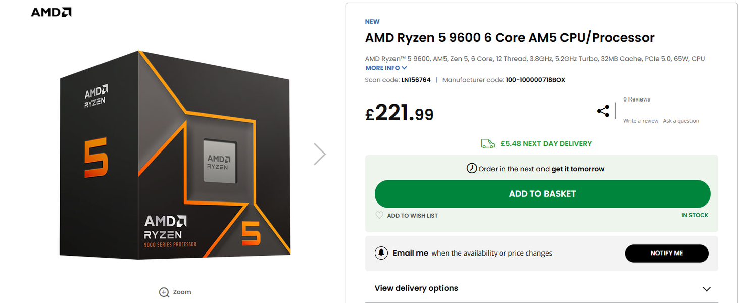The width and height of the screenshot is (740, 303).
Task: Click the AMD logo at top left
Action: tap(51, 12)
